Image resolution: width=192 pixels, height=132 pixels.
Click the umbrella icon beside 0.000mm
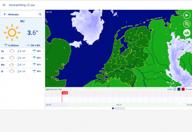[6, 45]
